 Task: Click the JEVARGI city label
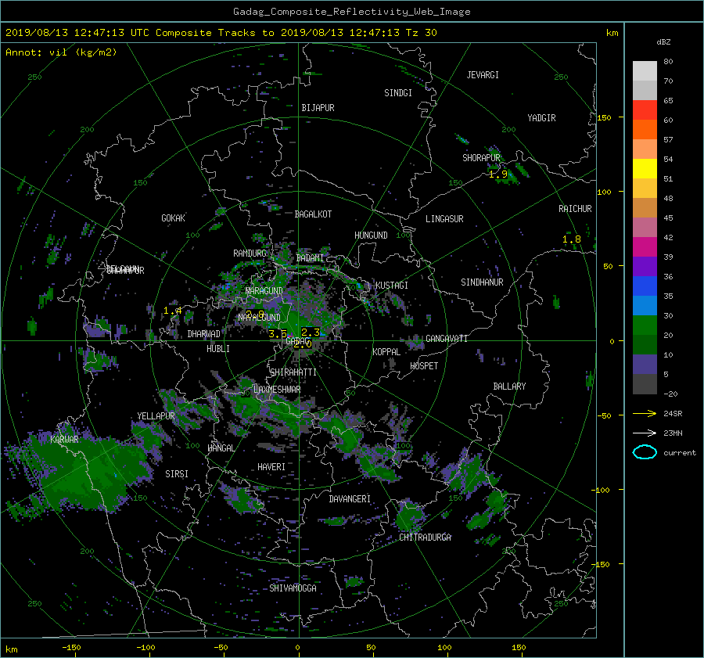(483, 75)
